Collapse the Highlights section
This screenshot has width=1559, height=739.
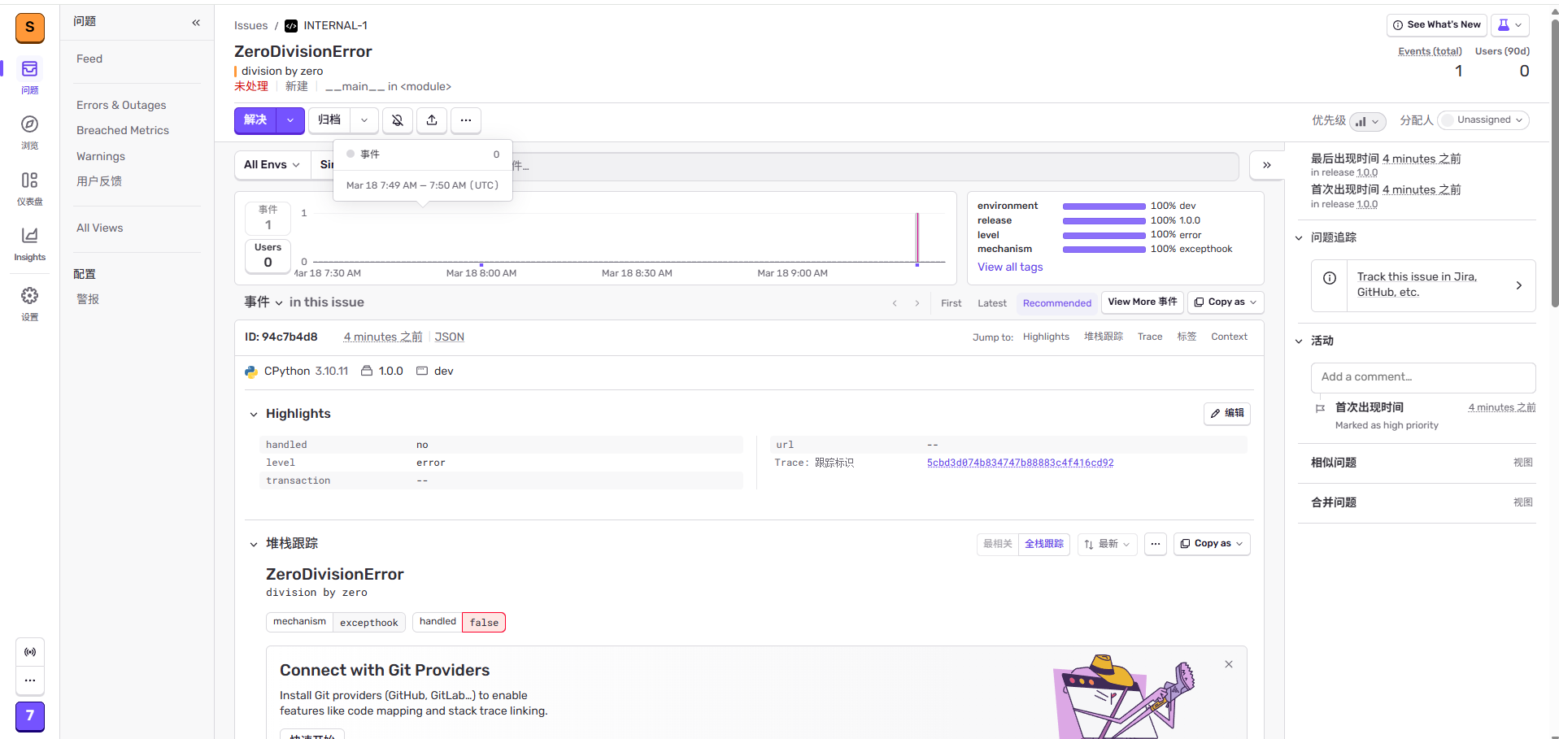[254, 415]
